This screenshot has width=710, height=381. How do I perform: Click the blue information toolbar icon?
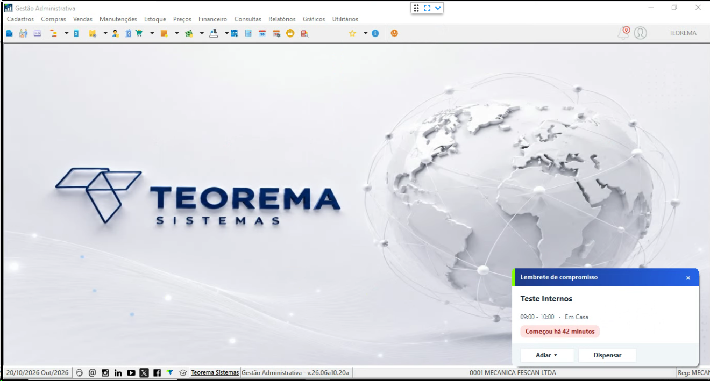375,33
